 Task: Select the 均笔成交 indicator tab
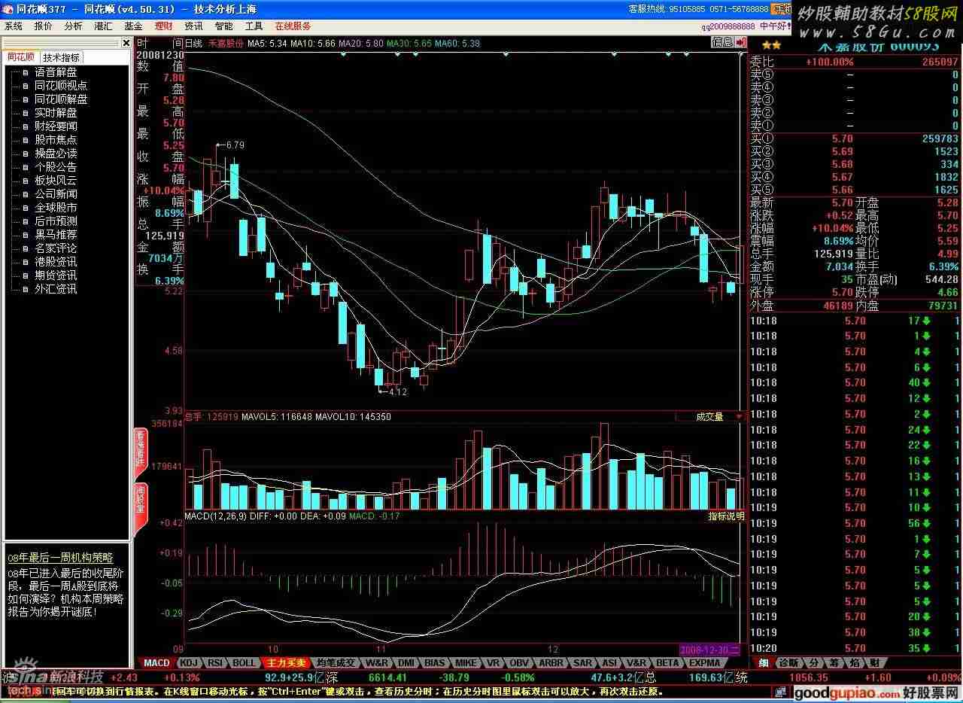click(336, 663)
